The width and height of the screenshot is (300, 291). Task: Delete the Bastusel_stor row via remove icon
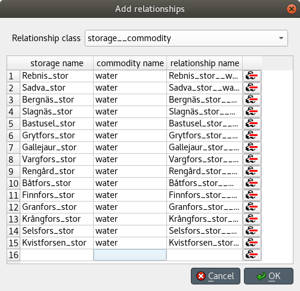(252, 123)
